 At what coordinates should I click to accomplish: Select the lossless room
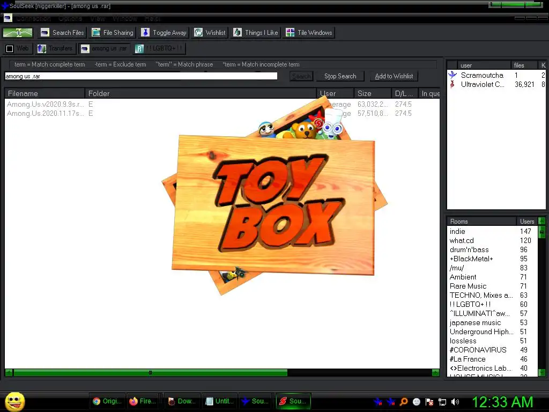coord(492,341)
